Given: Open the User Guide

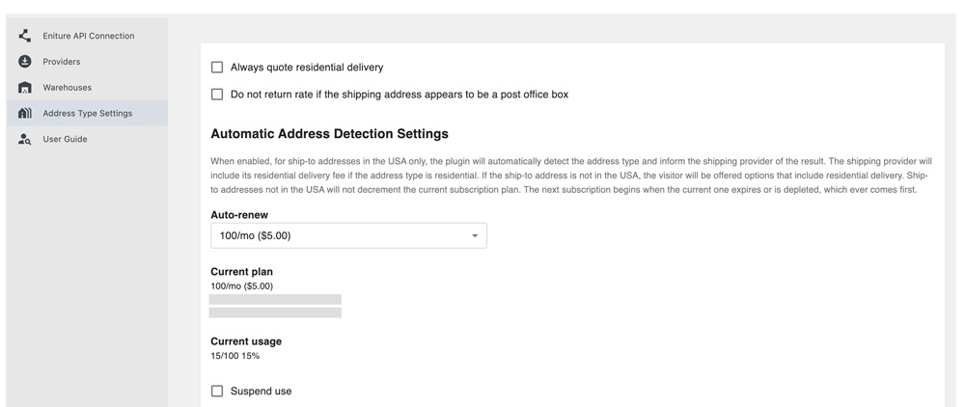Looking at the screenshot, I should pyautogui.click(x=88, y=139).
